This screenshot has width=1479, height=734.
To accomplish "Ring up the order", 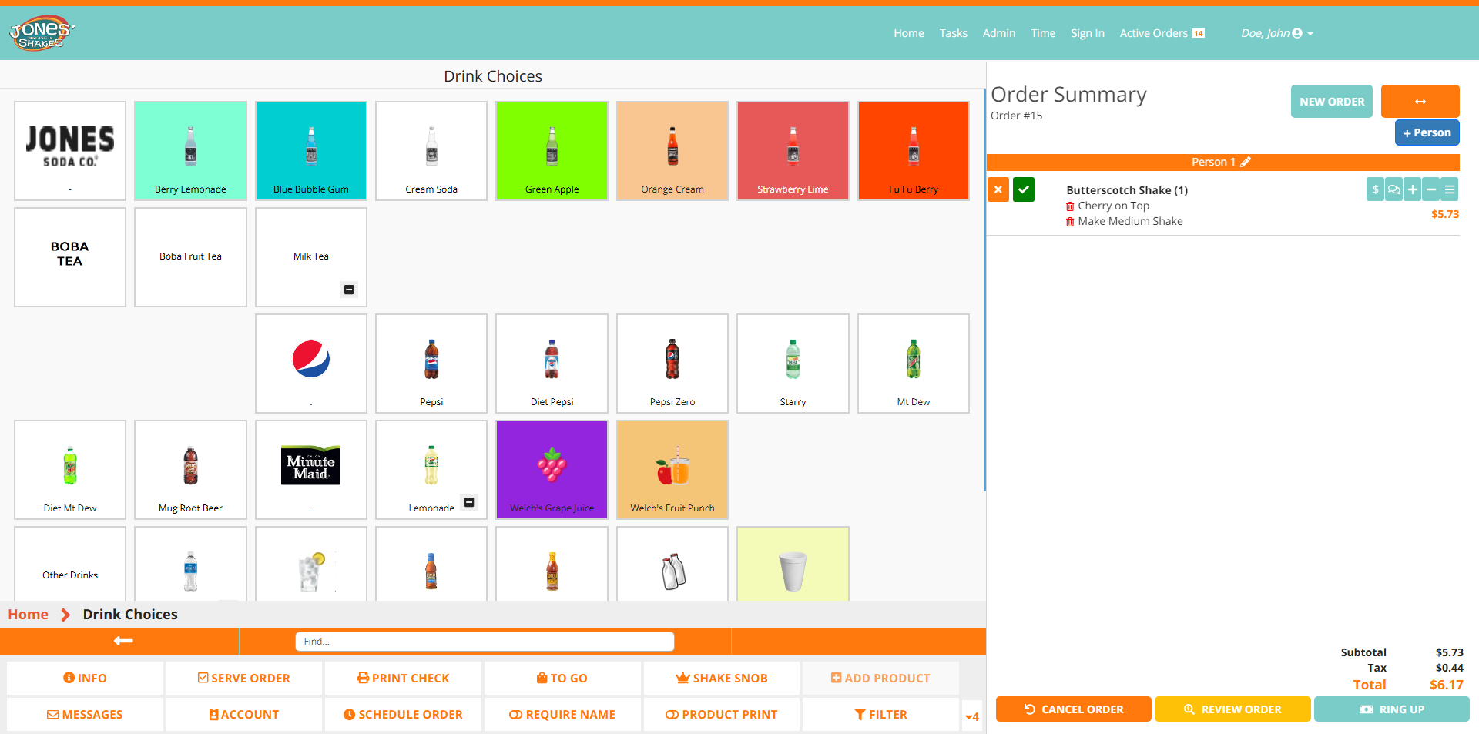I will 1392,709.
